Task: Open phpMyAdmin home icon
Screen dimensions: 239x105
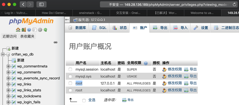Action: point(18,30)
